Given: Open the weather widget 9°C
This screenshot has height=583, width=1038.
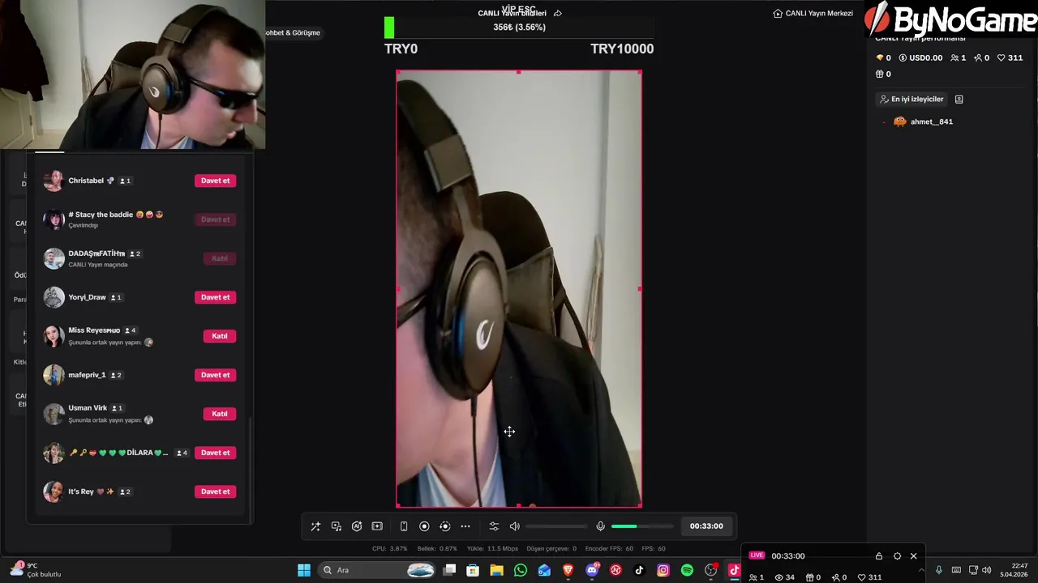Looking at the screenshot, I should pyautogui.click(x=36, y=570).
